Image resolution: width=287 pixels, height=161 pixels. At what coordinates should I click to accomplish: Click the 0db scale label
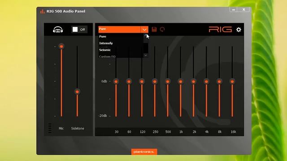(104, 81)
